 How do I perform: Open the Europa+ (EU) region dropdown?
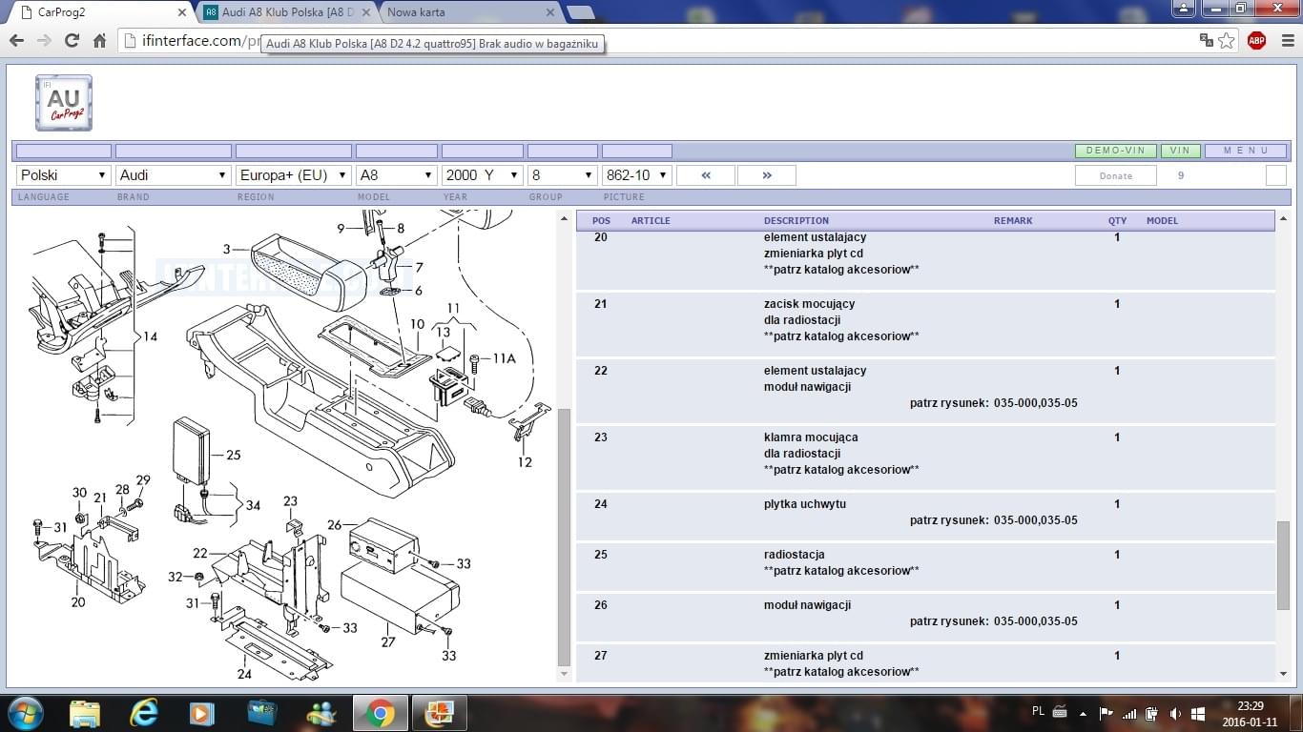(x=294, y=175)
